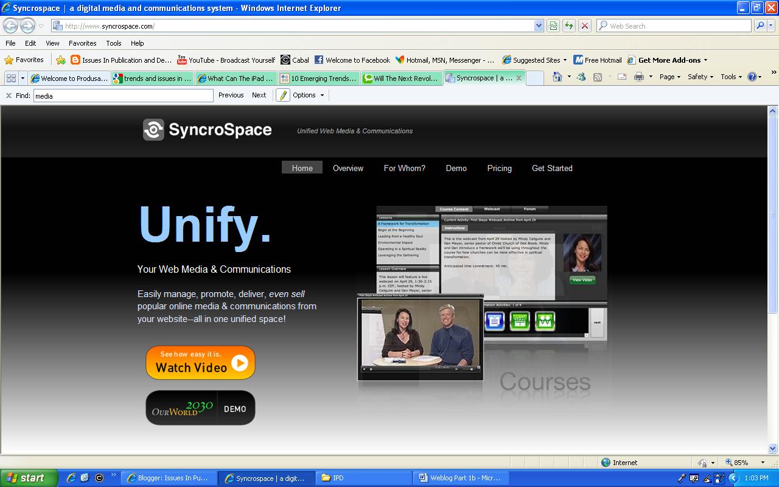
Task: Click the search magnifier icon
Action: [760, 26]
